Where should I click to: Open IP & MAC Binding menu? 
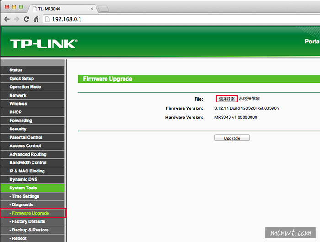(x=32, y=171)
